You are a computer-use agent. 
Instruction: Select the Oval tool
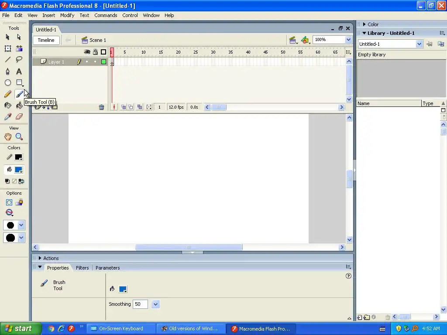point(8,82)
